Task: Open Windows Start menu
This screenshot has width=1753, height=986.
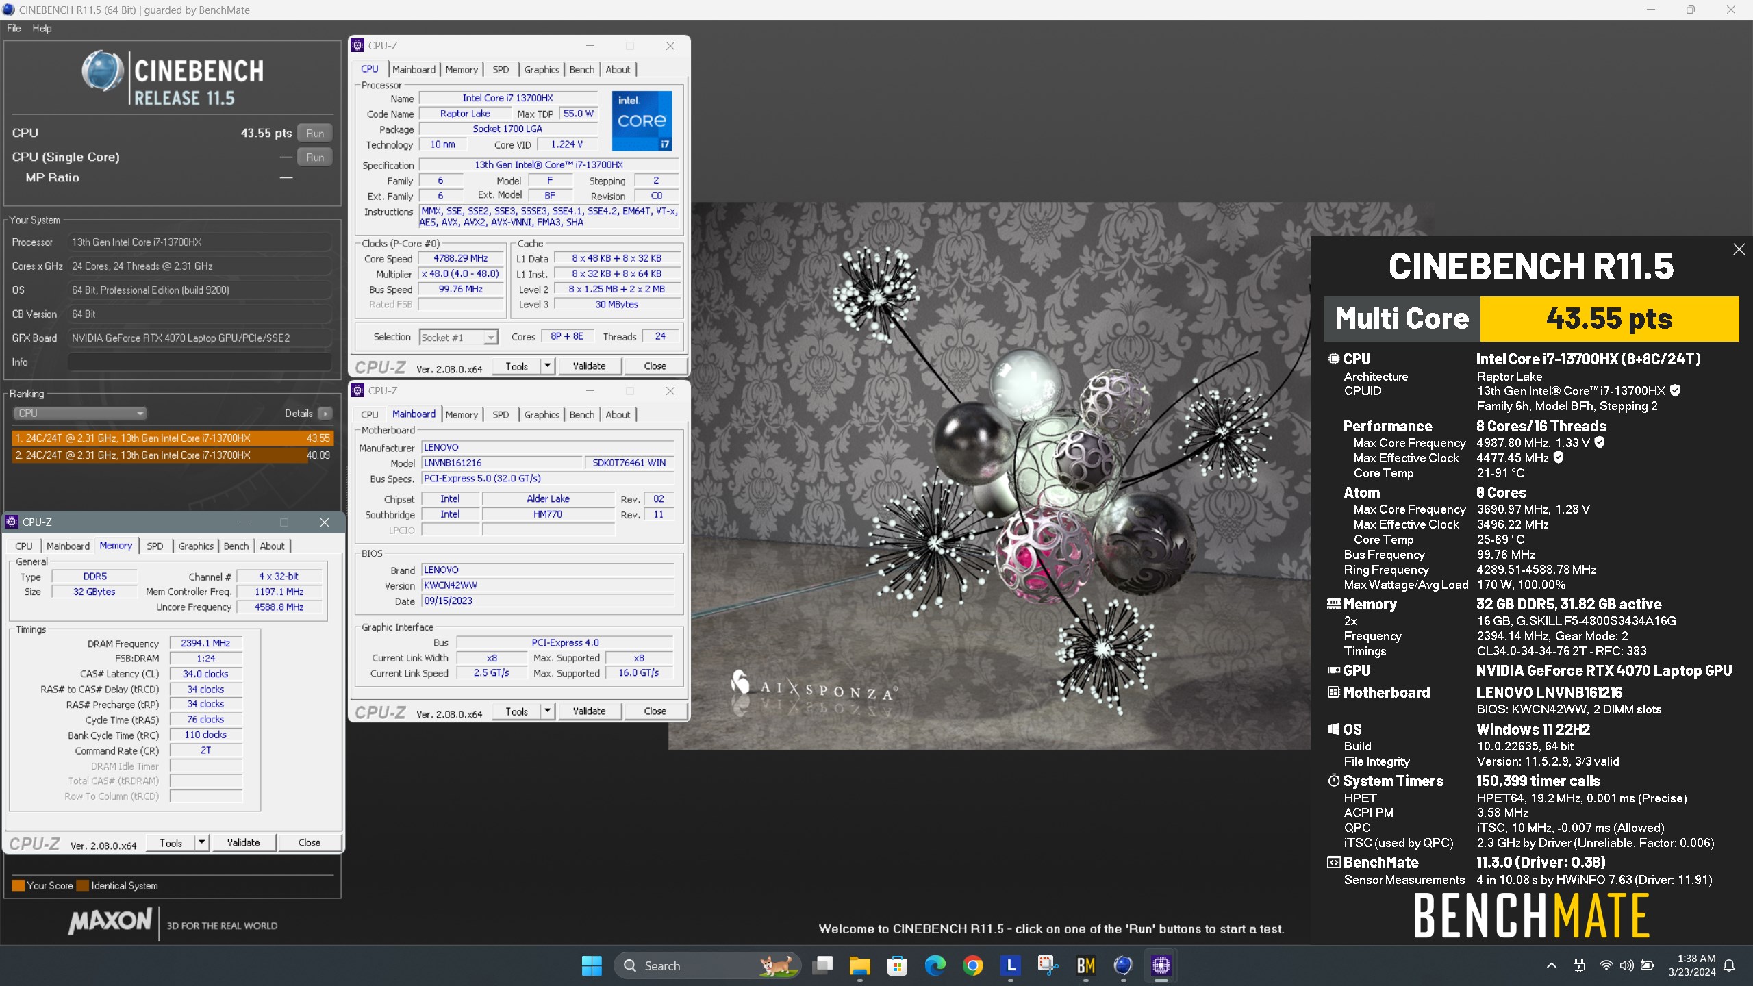Action: click(592, 965)
